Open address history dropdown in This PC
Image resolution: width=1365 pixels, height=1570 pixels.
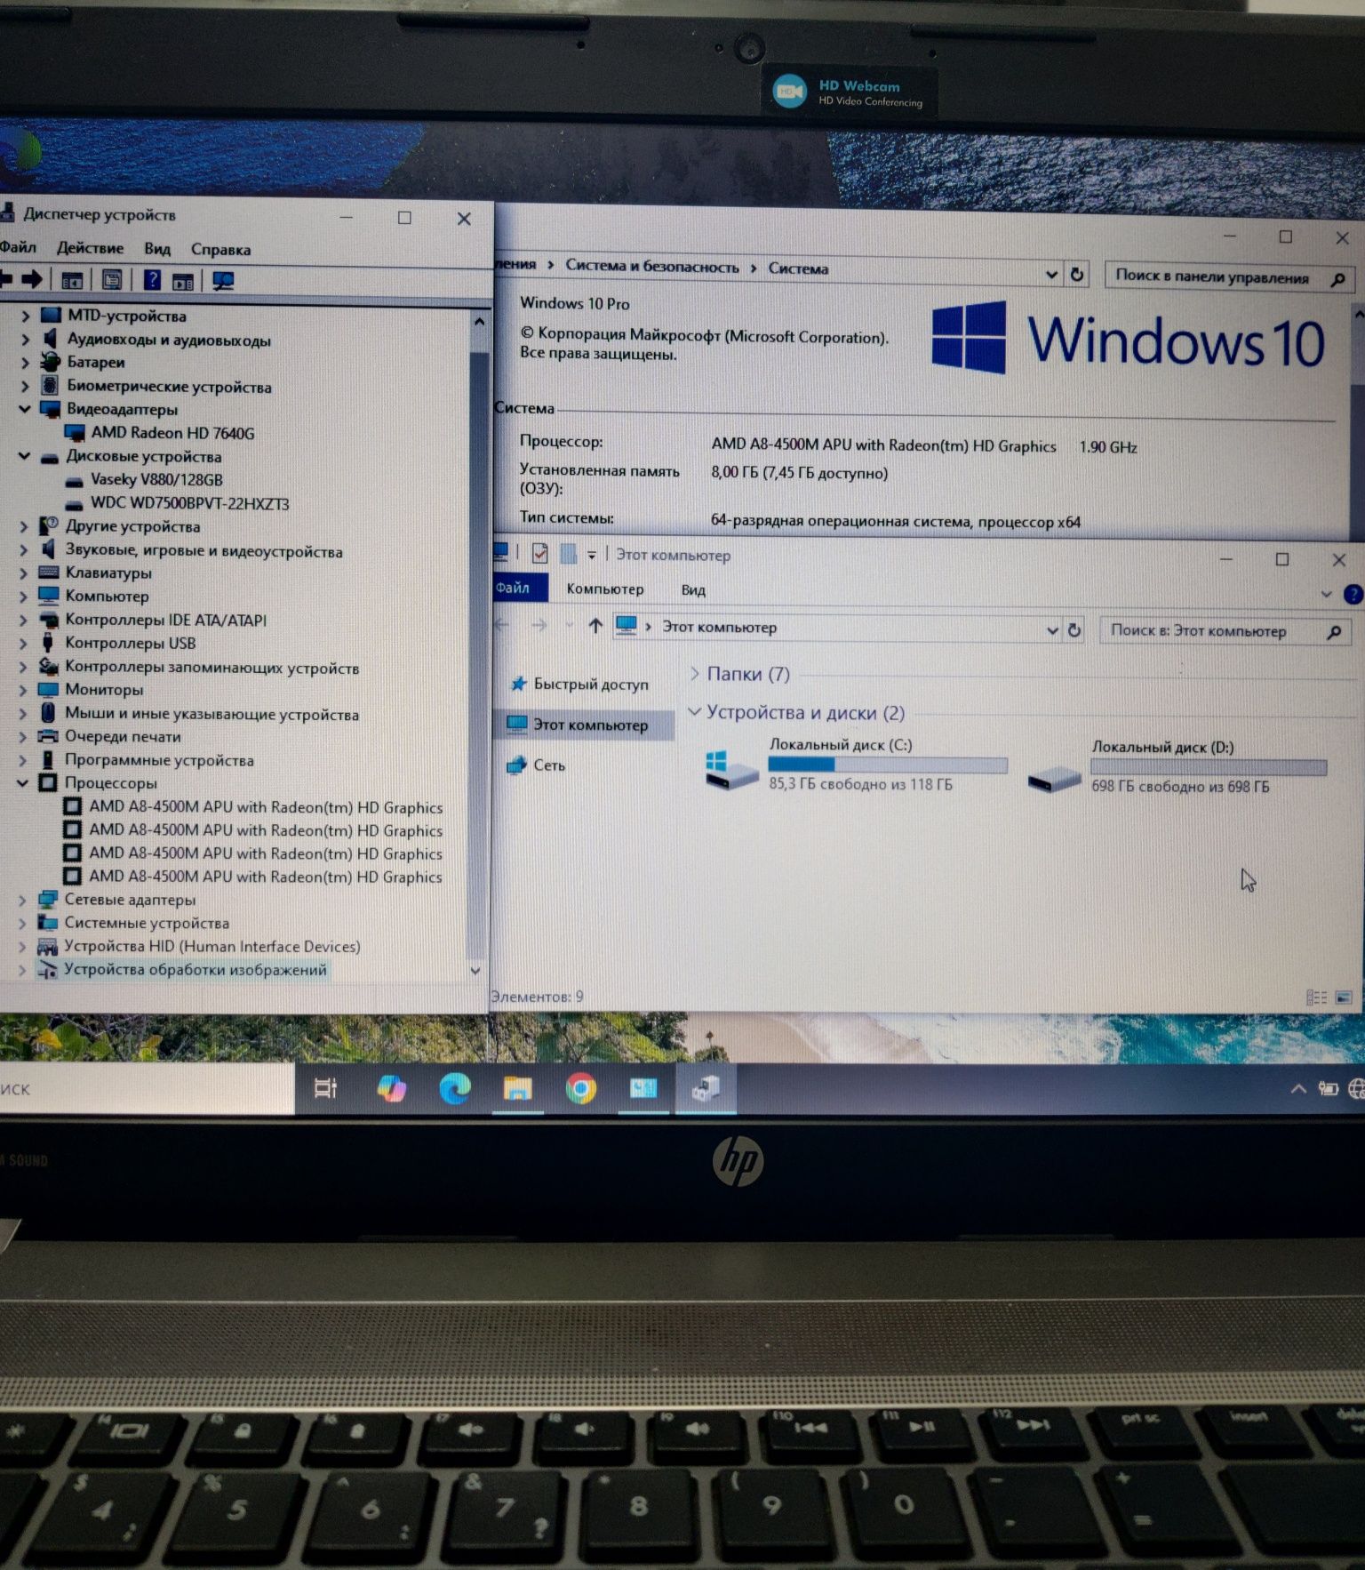click(1052, 629)
